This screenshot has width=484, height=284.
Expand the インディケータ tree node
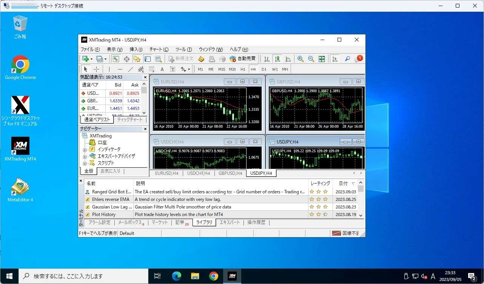pos(85,150)
